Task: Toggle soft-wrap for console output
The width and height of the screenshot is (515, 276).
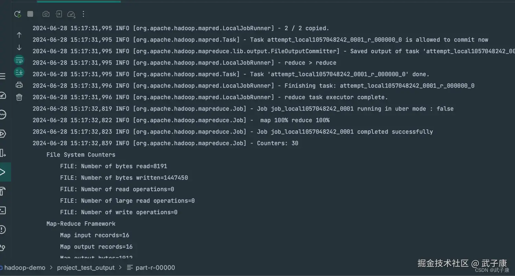Action: click(x=19, y=60)
